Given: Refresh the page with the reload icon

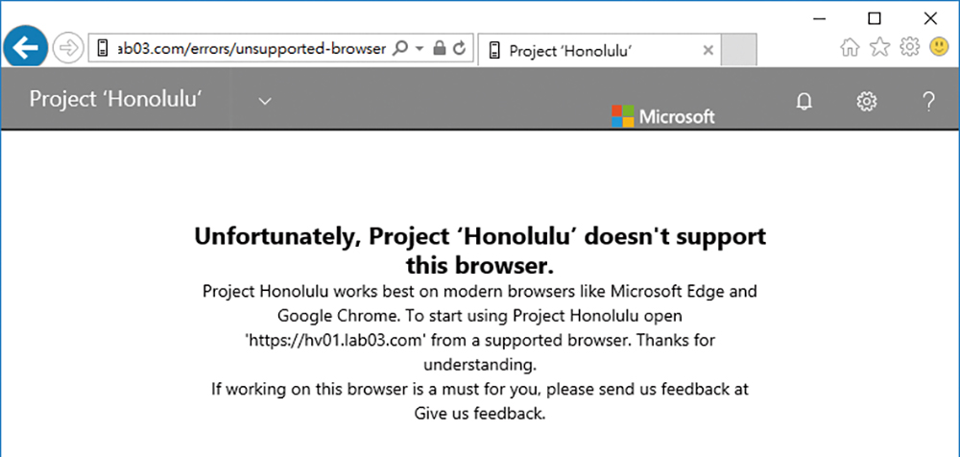Looking at the screenshot, I should pyautogui.click(x=459, y=48).
